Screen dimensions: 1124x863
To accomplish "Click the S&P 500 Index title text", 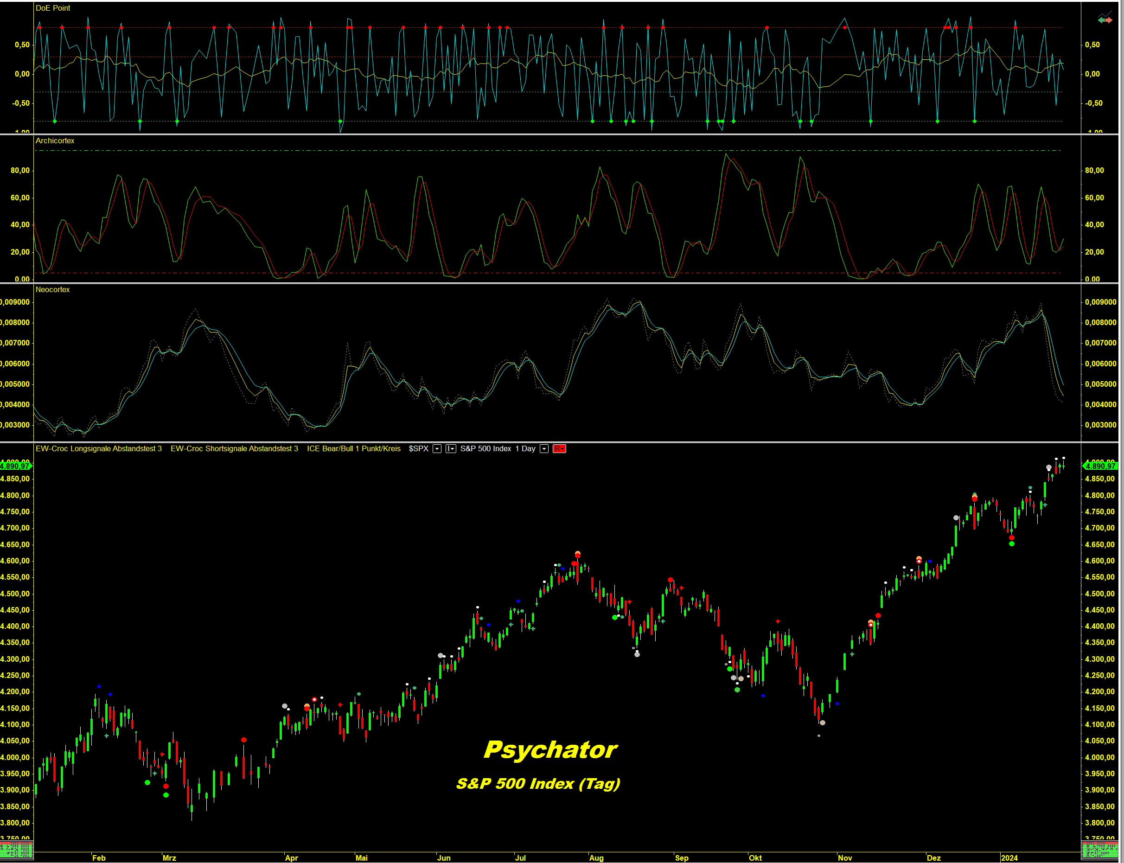I will (x=485, y=449).
